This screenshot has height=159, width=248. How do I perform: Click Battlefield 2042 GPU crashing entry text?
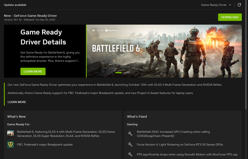pos(173,134)
